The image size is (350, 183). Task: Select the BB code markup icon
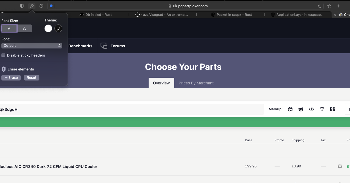[332, 109]
